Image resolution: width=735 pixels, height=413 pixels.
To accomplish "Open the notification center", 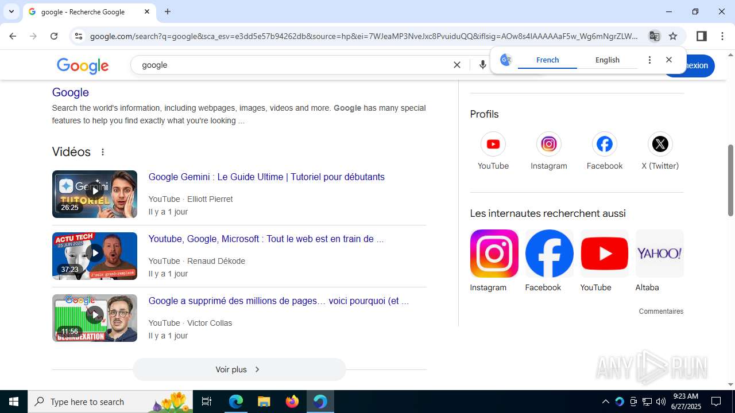I will click(716, 402).
